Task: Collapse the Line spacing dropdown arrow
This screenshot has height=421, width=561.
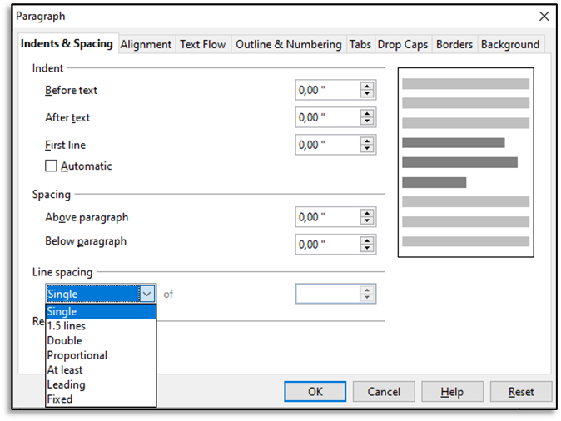Action: coord(147,294)
